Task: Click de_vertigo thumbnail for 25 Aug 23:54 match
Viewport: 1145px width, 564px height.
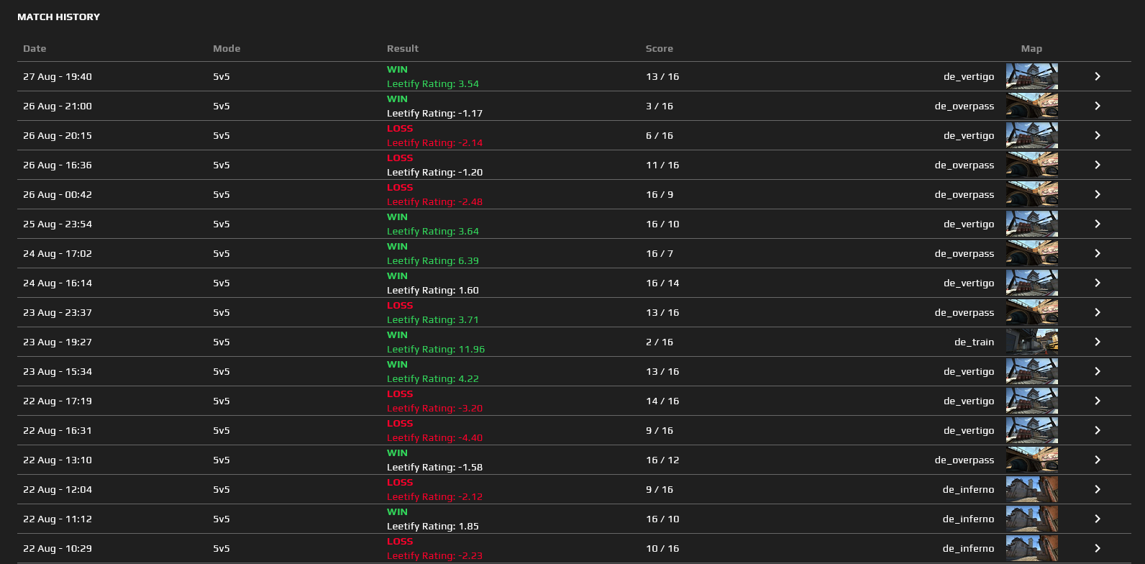Action: tap(1031, 224)
